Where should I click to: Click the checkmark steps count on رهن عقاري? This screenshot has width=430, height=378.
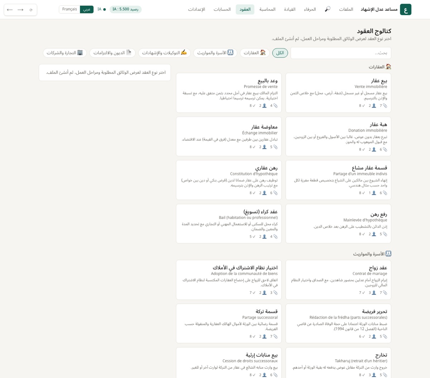coord(253,193)
